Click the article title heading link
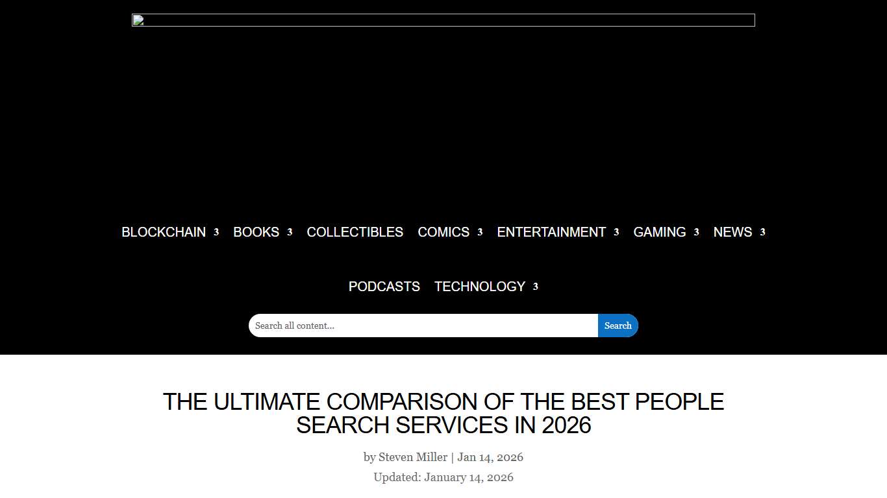This screenshot has width=887, height=498. (x=443, y=414)
